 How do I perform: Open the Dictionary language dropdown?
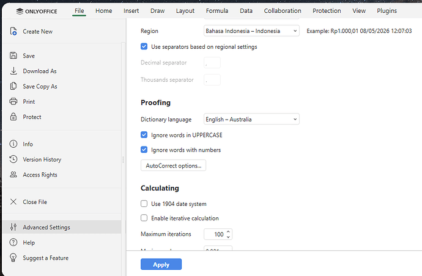coord(251,119)
